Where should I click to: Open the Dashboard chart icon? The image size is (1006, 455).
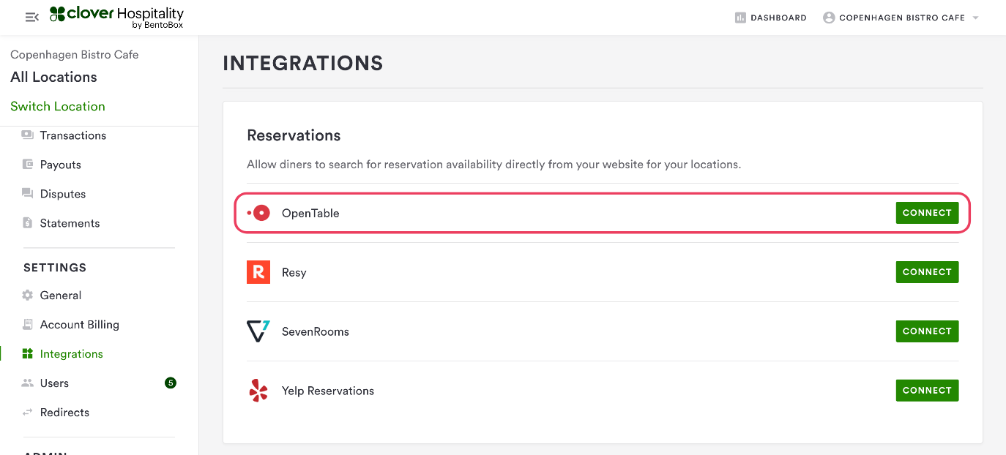[740, 18]
